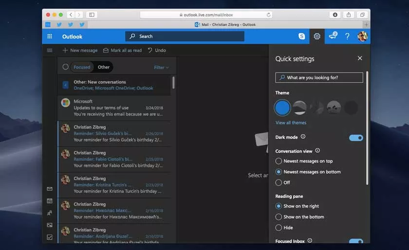Open the Filter dropdown

tap(161, 68)
